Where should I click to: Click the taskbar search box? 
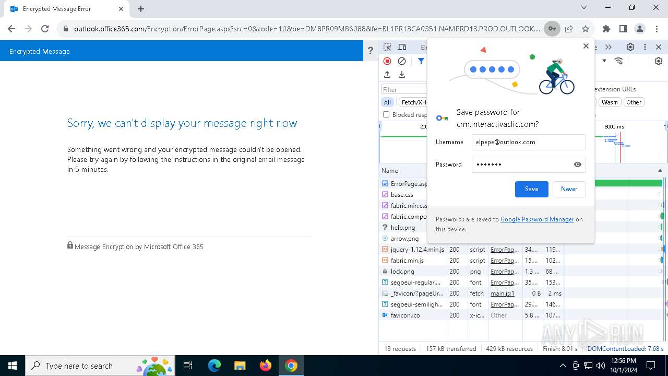101,366
